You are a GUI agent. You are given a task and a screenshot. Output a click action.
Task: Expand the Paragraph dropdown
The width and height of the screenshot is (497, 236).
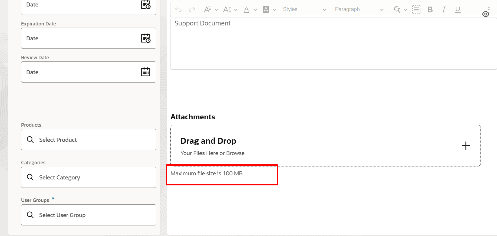tap(359, 9)
